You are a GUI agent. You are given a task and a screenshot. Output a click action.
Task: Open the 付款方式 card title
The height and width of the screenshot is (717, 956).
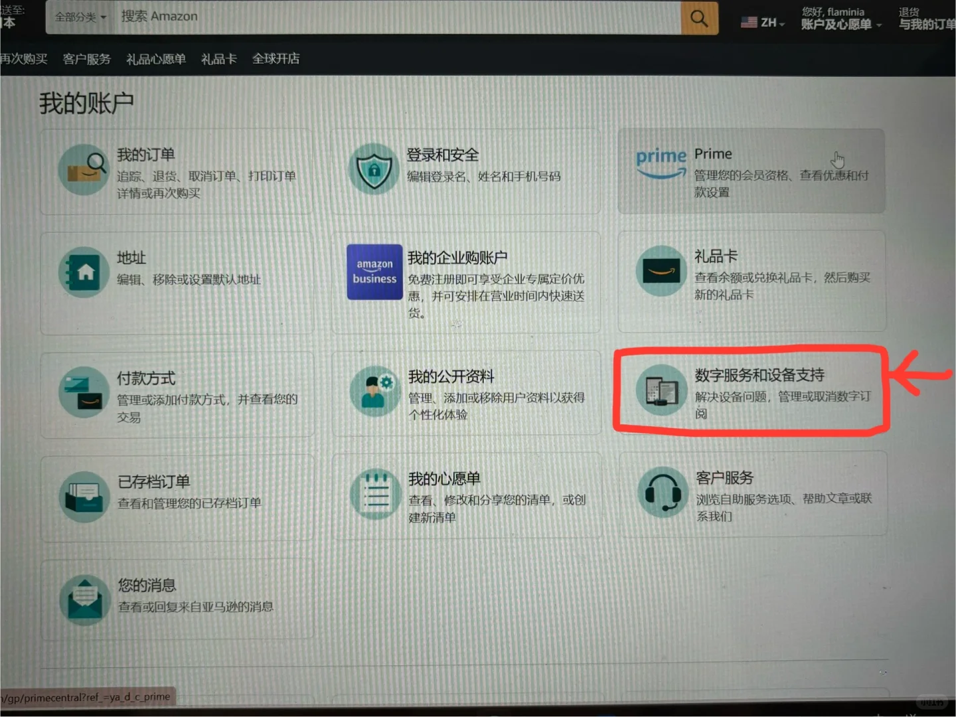146,378
